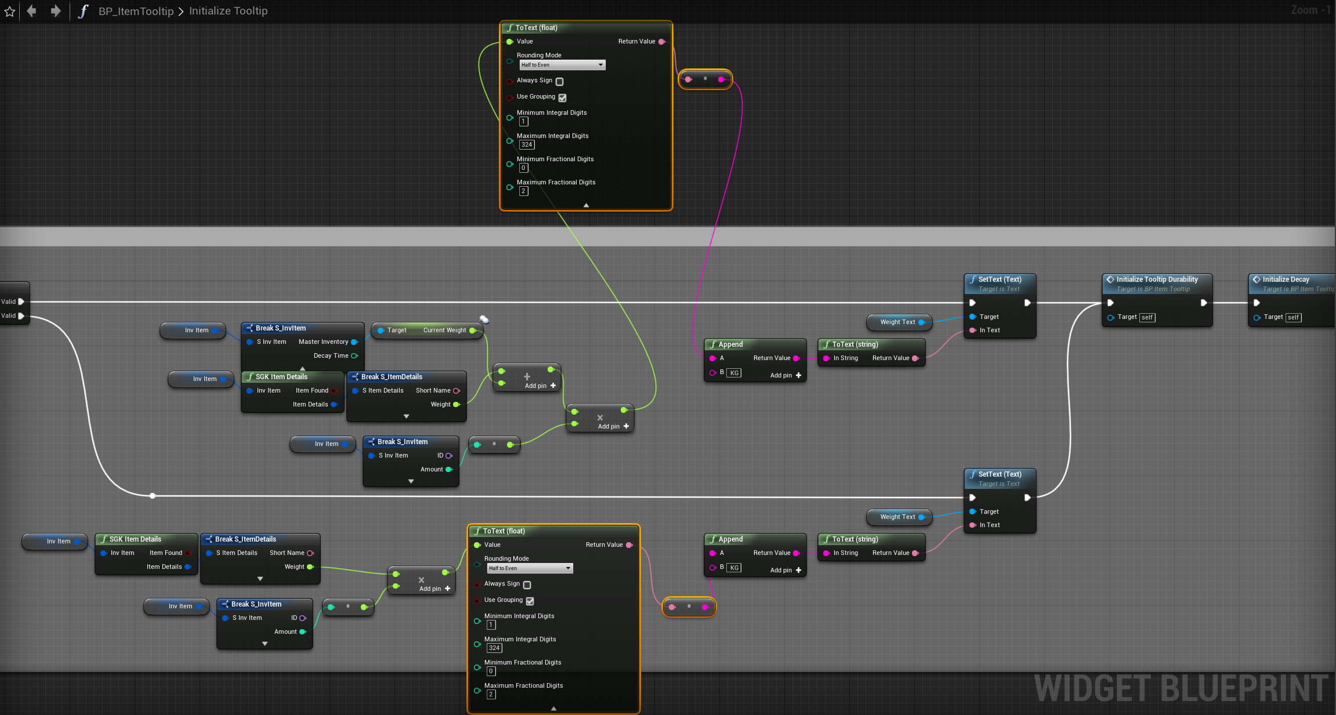Open Rounding Mode dropdown in bottom ToText node
Screen dimensions: 1336x715
[530, 568]
